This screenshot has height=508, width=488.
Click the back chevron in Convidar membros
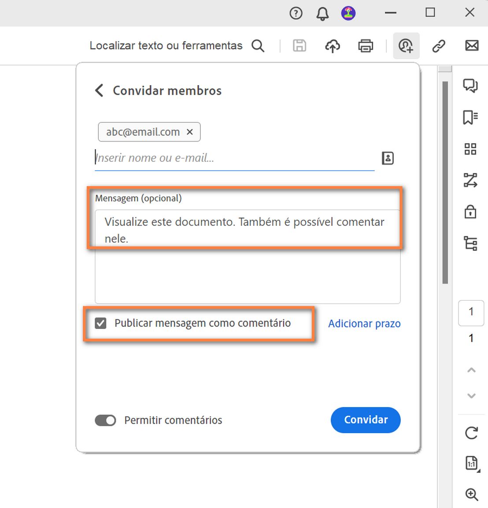[x=99, y=90]
